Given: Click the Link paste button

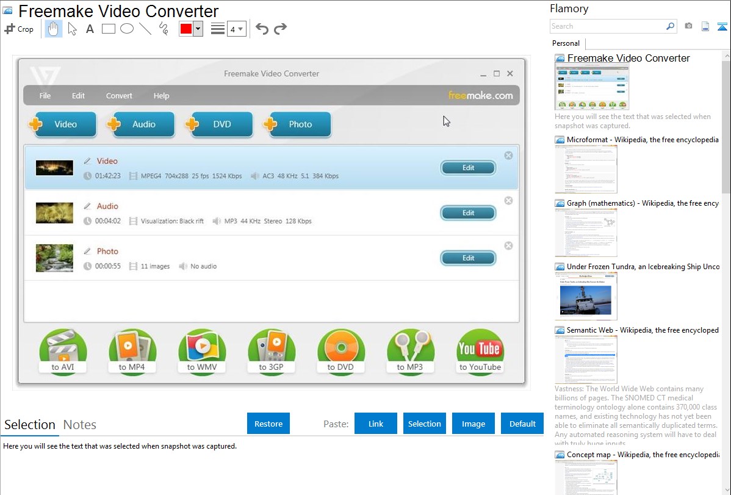Looking at the screenshot, I should [x=376, y=424].
